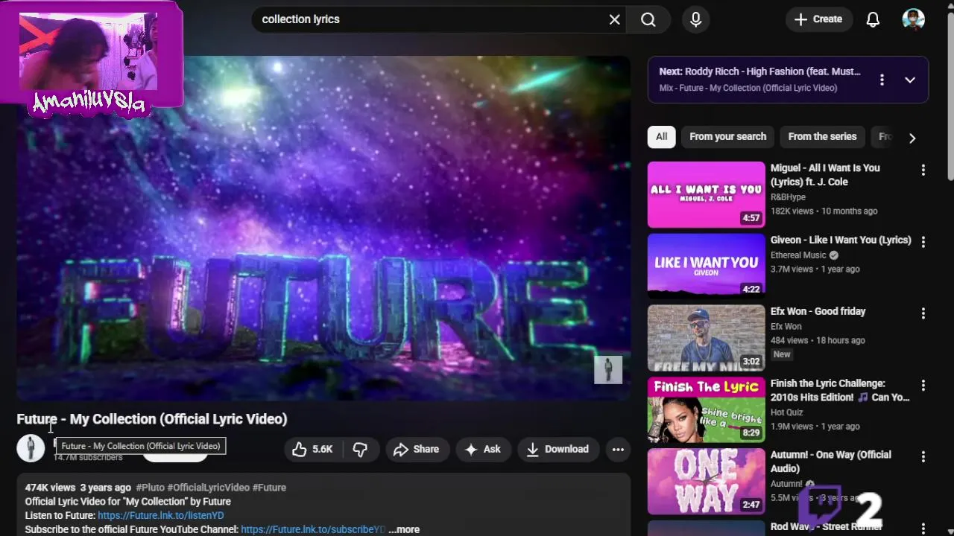Click channel watermark in video corner
The height and width of the screenshot is (536, 954).
(x=608, y=370)
